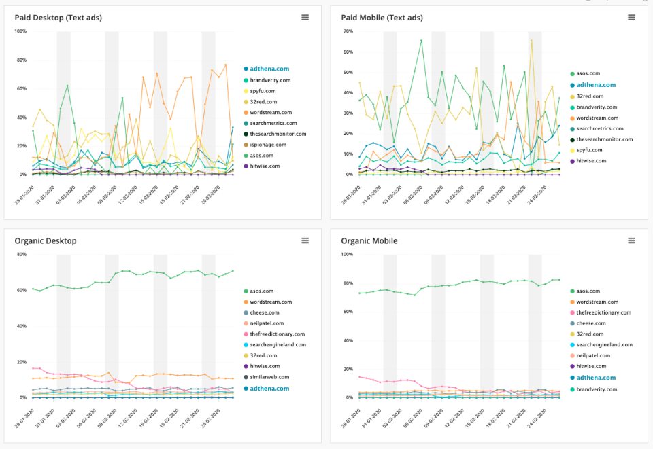
Task: Toggle spyfu.com series in Paid Mobile legend
Action: click(586, 151)
